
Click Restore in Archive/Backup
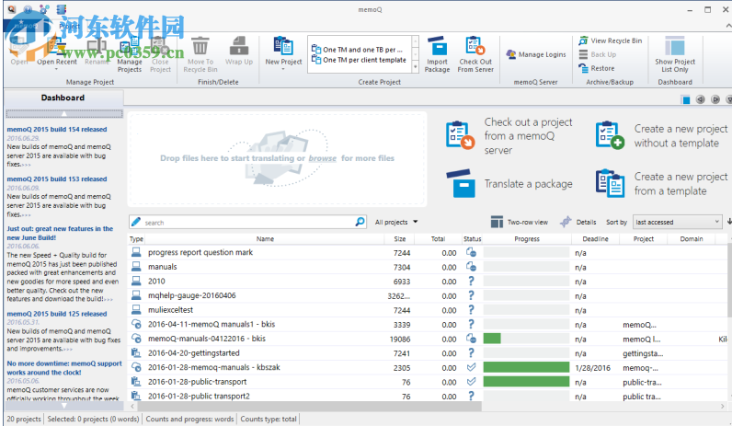597,68
